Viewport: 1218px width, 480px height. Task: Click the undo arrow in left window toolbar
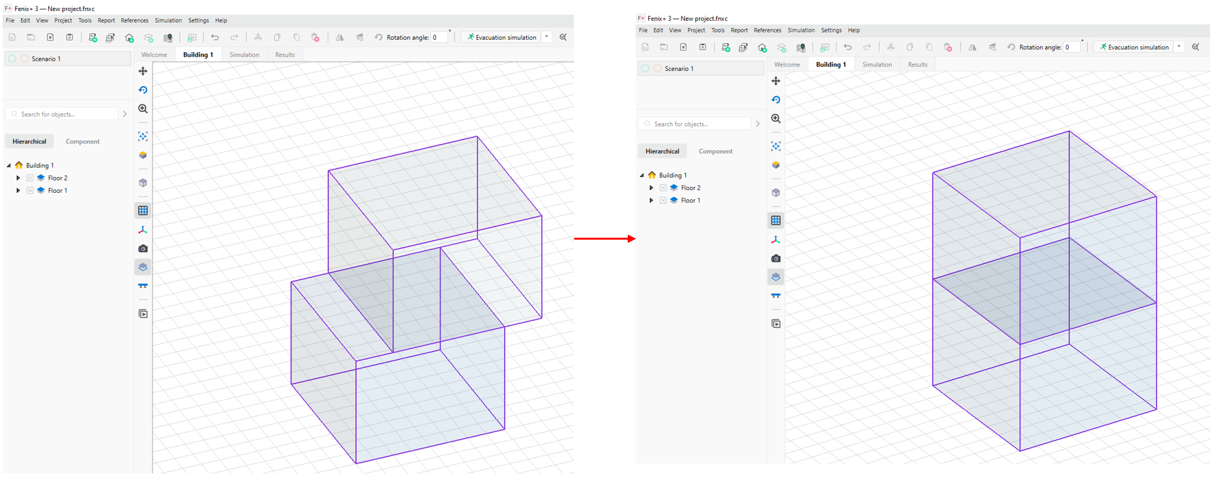215,38
